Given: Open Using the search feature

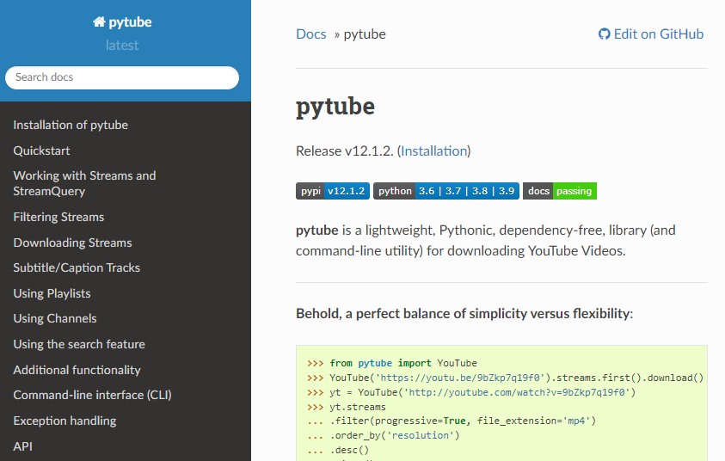Looking at the screenshot, I should 79,345.
